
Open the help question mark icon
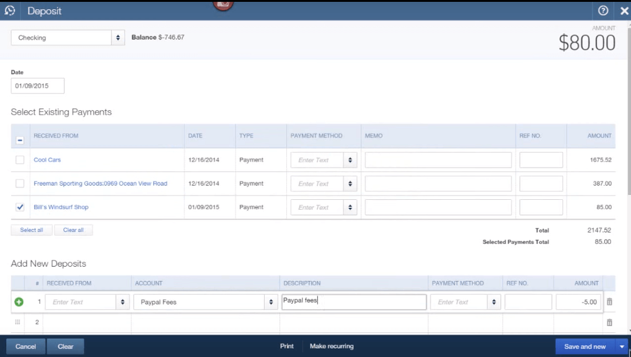603,11
